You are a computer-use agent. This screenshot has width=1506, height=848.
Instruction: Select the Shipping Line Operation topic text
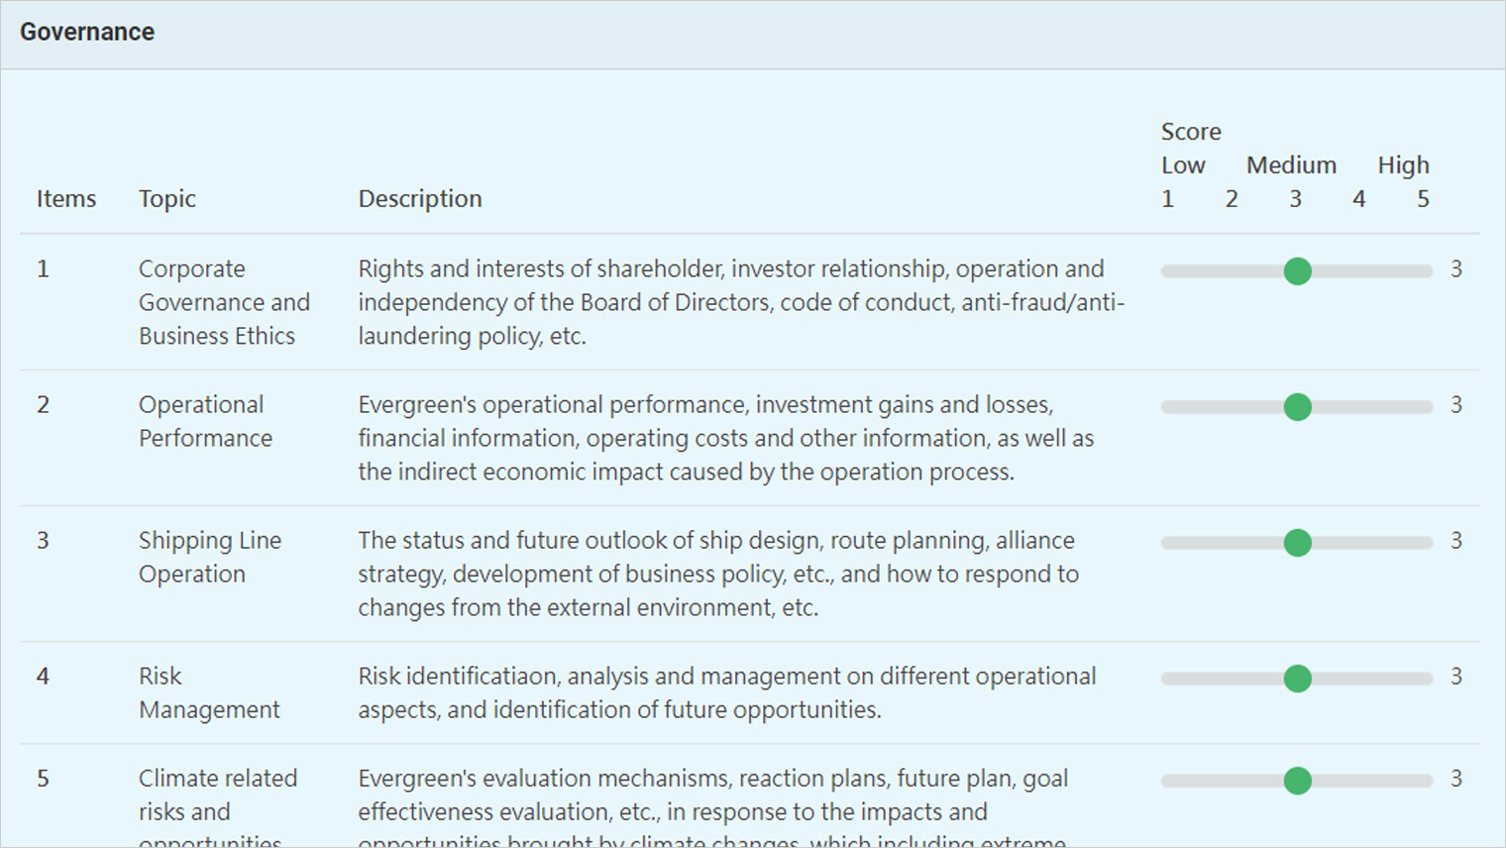[x=210, y=557]
